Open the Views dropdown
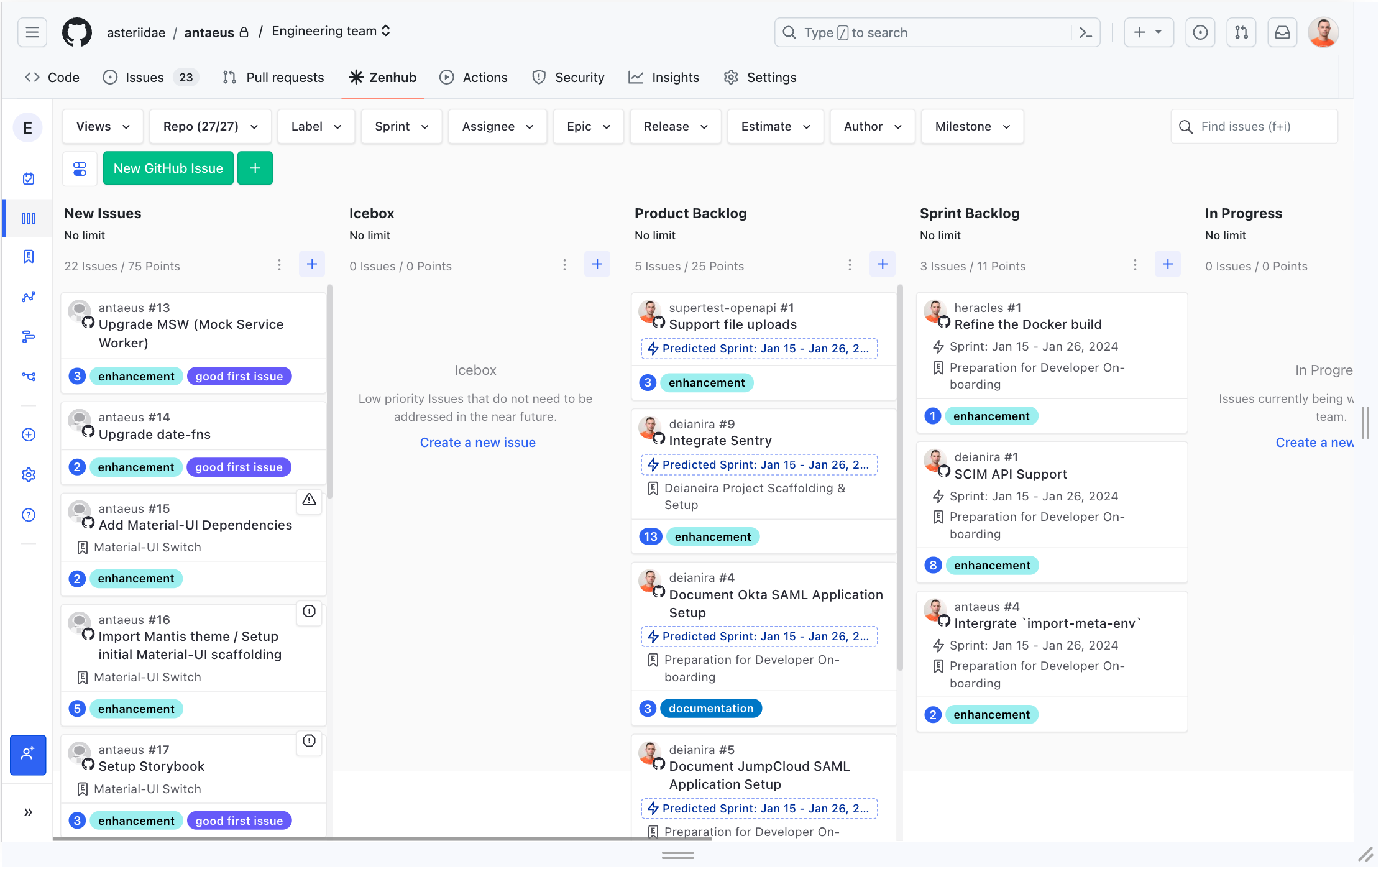This screenshot has width=1381, height=869. (103, 127)
